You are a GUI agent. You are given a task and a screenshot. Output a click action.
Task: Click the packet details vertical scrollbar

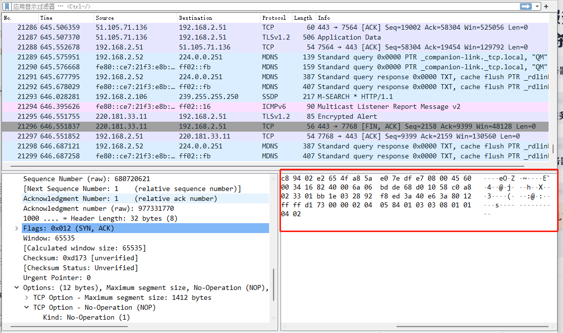tap(274, 285)
